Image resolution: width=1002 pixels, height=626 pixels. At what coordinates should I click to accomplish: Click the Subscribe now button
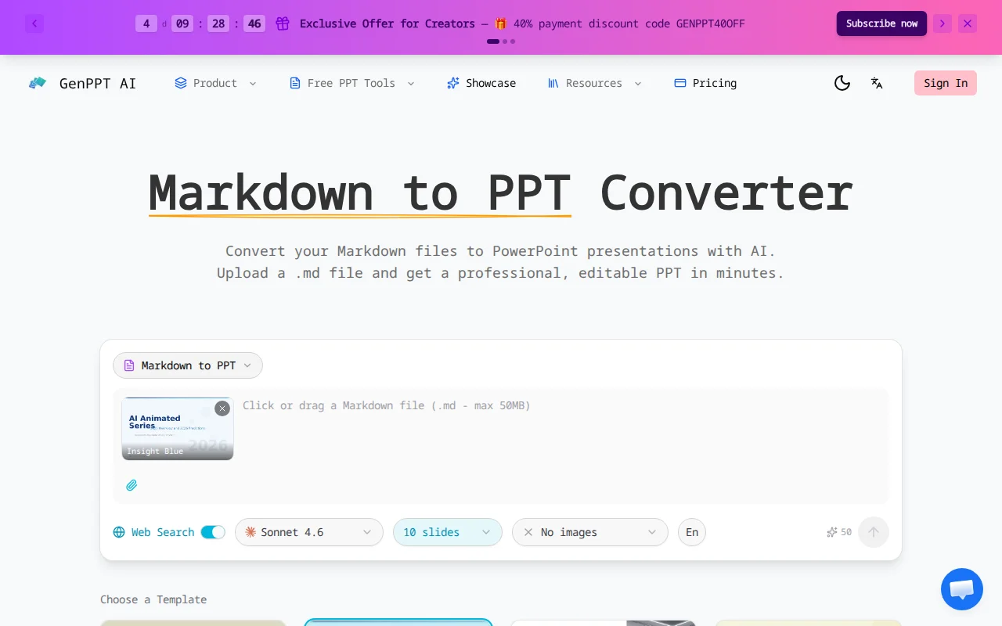pos(881,23)
